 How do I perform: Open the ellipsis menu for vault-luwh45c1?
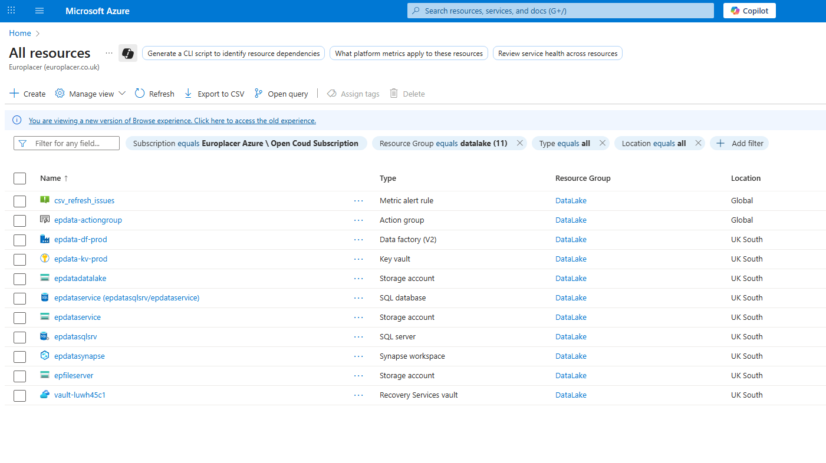[x=358, y=395]
